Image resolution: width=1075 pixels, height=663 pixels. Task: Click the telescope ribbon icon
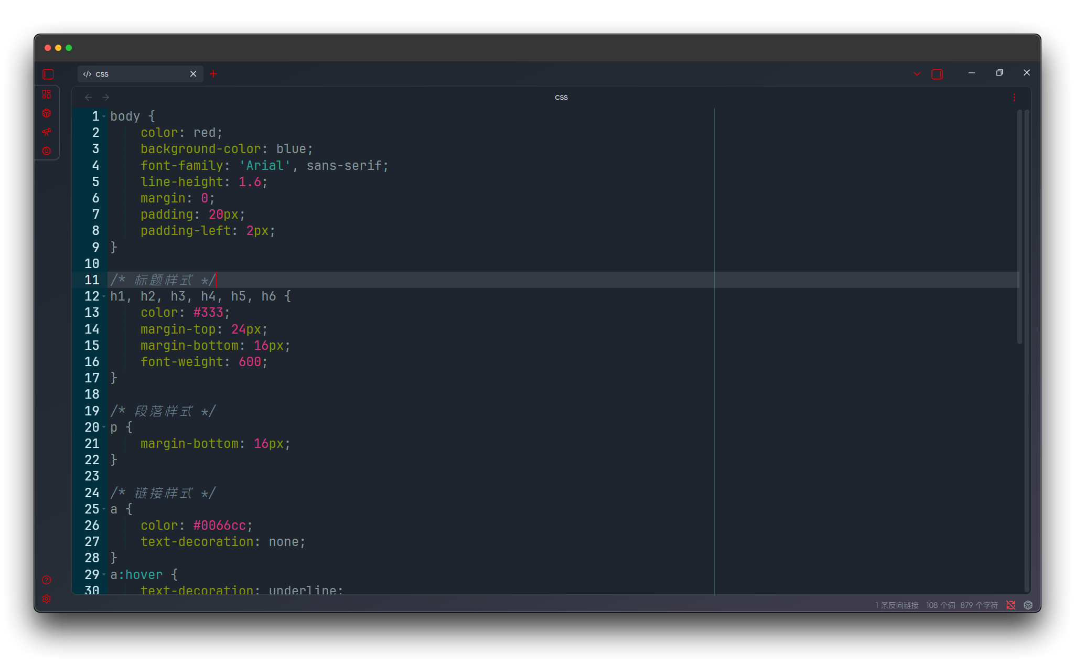(x=47, y=132)
